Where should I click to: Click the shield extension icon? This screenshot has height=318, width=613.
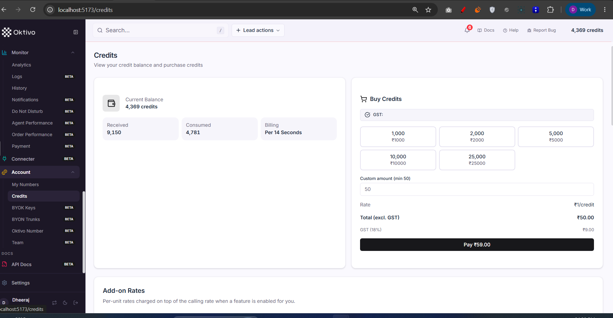pos(492,10)
